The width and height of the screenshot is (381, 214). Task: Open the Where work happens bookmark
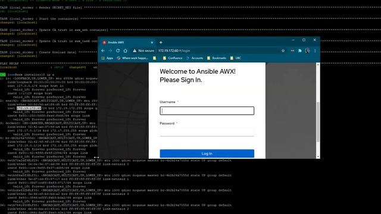click(x=132, y=58)
